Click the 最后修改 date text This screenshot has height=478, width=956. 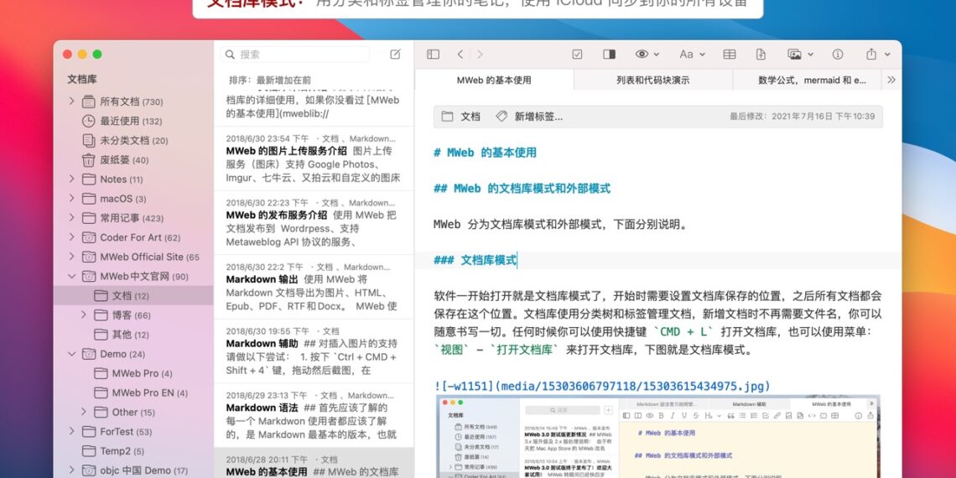click(x=802, y=117)
